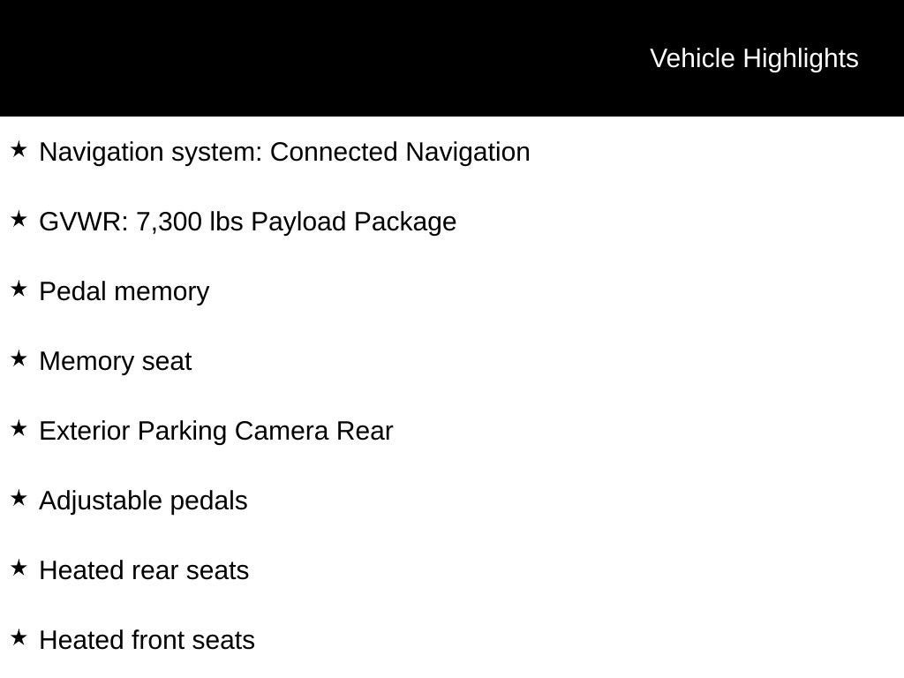904x678 pixels.
Task: Click the 'GVWR:' label
Action: coord(84,222)
